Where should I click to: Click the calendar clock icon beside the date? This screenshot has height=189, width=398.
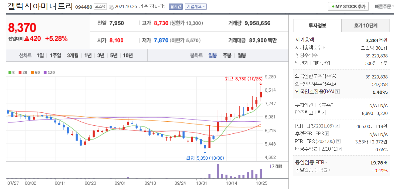[111, 7]
